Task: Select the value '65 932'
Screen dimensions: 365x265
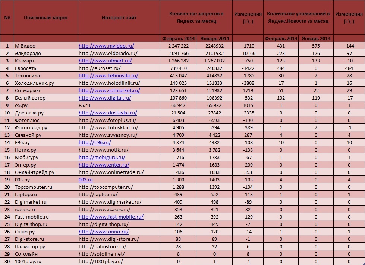Action: click(214, 105)
